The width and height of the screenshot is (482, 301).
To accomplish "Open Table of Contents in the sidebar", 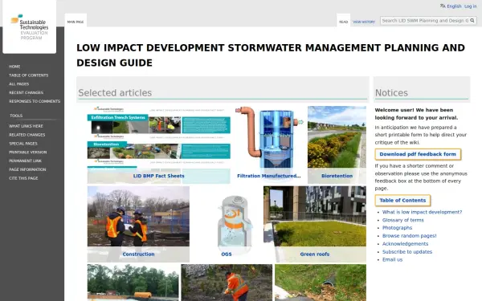I will pyautogui.click(x=29, y=75).
